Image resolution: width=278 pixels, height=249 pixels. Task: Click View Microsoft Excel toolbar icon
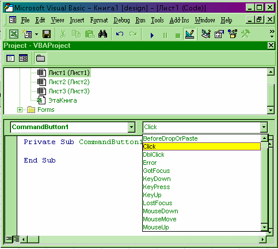click(14, 34)
